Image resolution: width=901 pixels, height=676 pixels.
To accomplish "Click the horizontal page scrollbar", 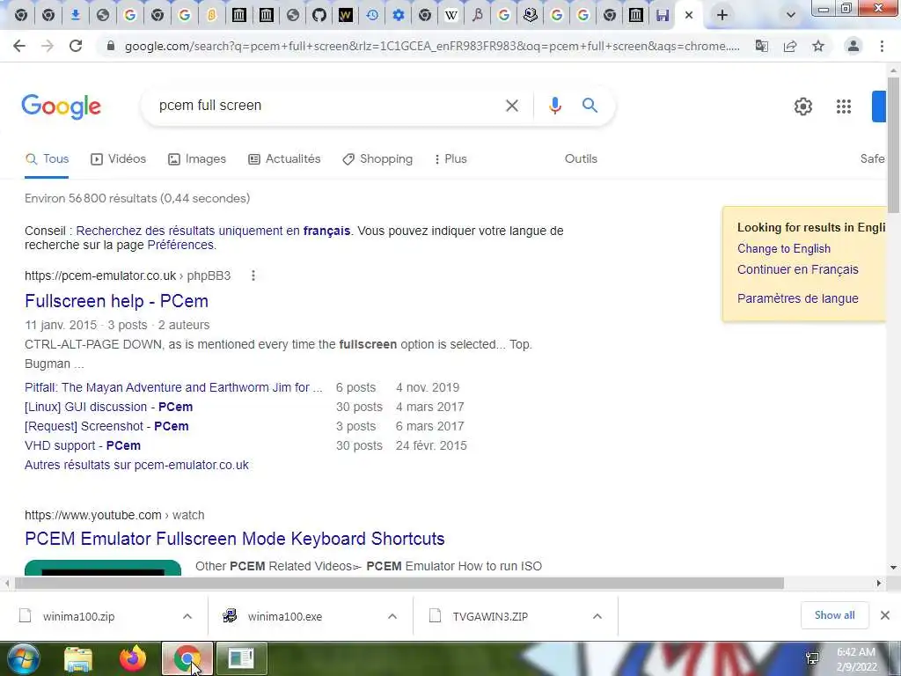I will click(399, 584).
